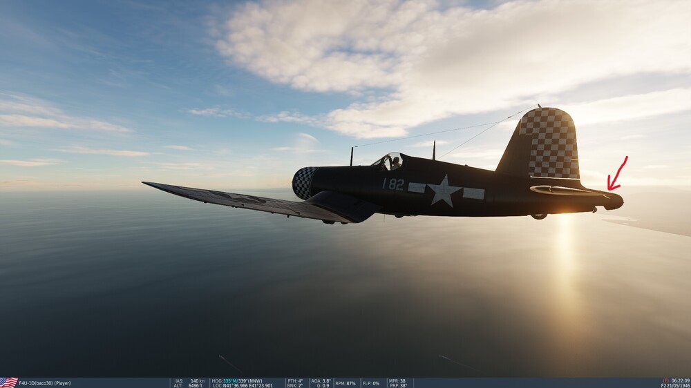The width and height of the screenshot is (691, 388).
Task: Click the BNK 2° bank readout
Action: point(295,386)
